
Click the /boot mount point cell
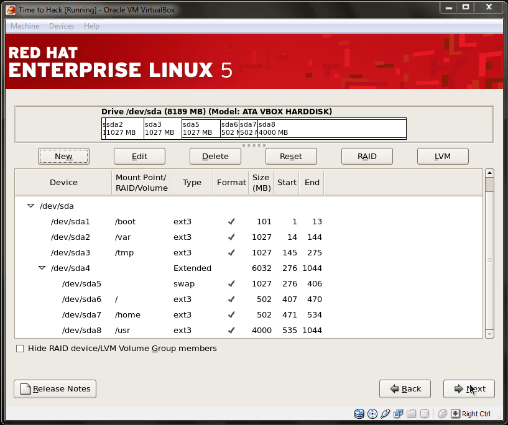click(125, 222)
